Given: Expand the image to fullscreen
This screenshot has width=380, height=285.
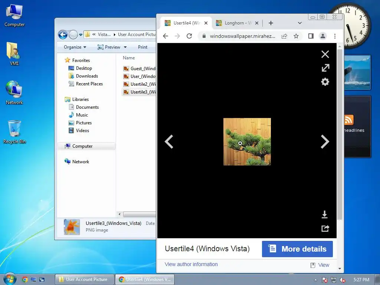Looking at the screenshot, I should 325,68.
